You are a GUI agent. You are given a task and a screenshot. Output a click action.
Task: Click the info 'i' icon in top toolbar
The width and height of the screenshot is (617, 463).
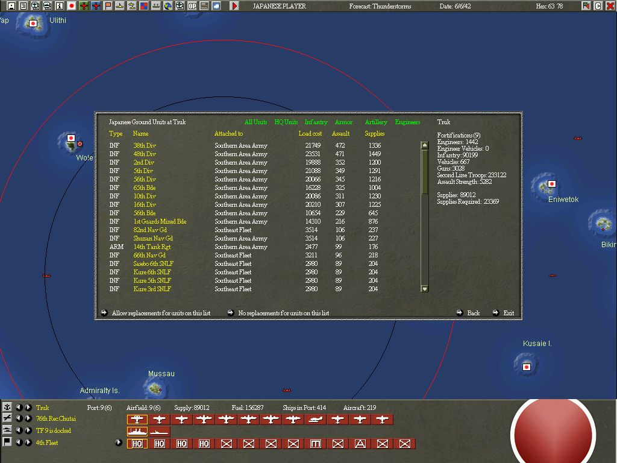pos(60,6)
